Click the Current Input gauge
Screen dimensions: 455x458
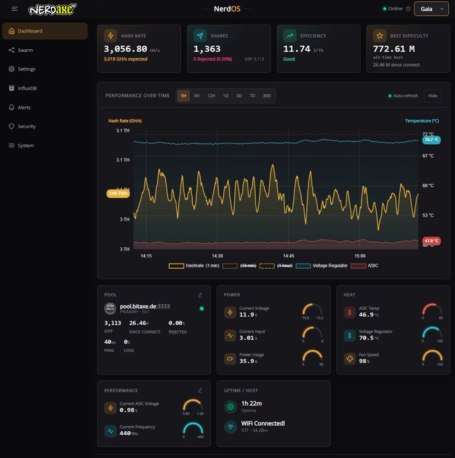[x=312, y=335]
